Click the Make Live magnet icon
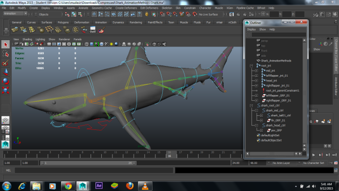Viewport: 339px width, 191px height. [x=195, y=14]
